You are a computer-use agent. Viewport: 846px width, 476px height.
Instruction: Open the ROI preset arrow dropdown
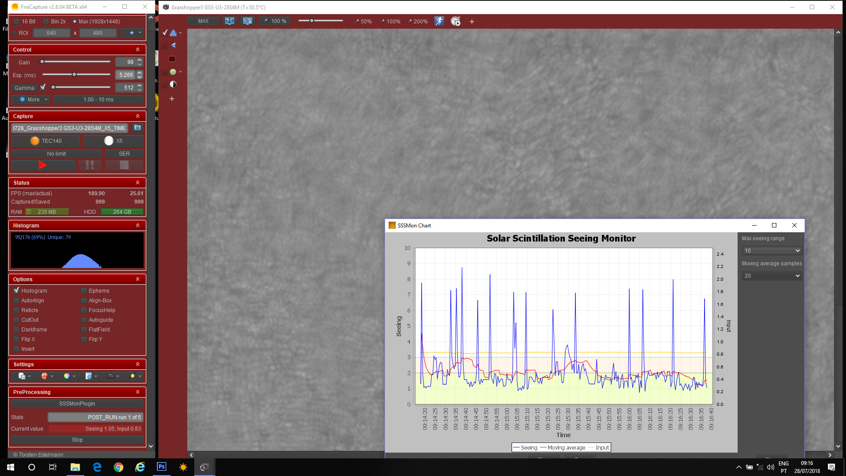point(132,33)
